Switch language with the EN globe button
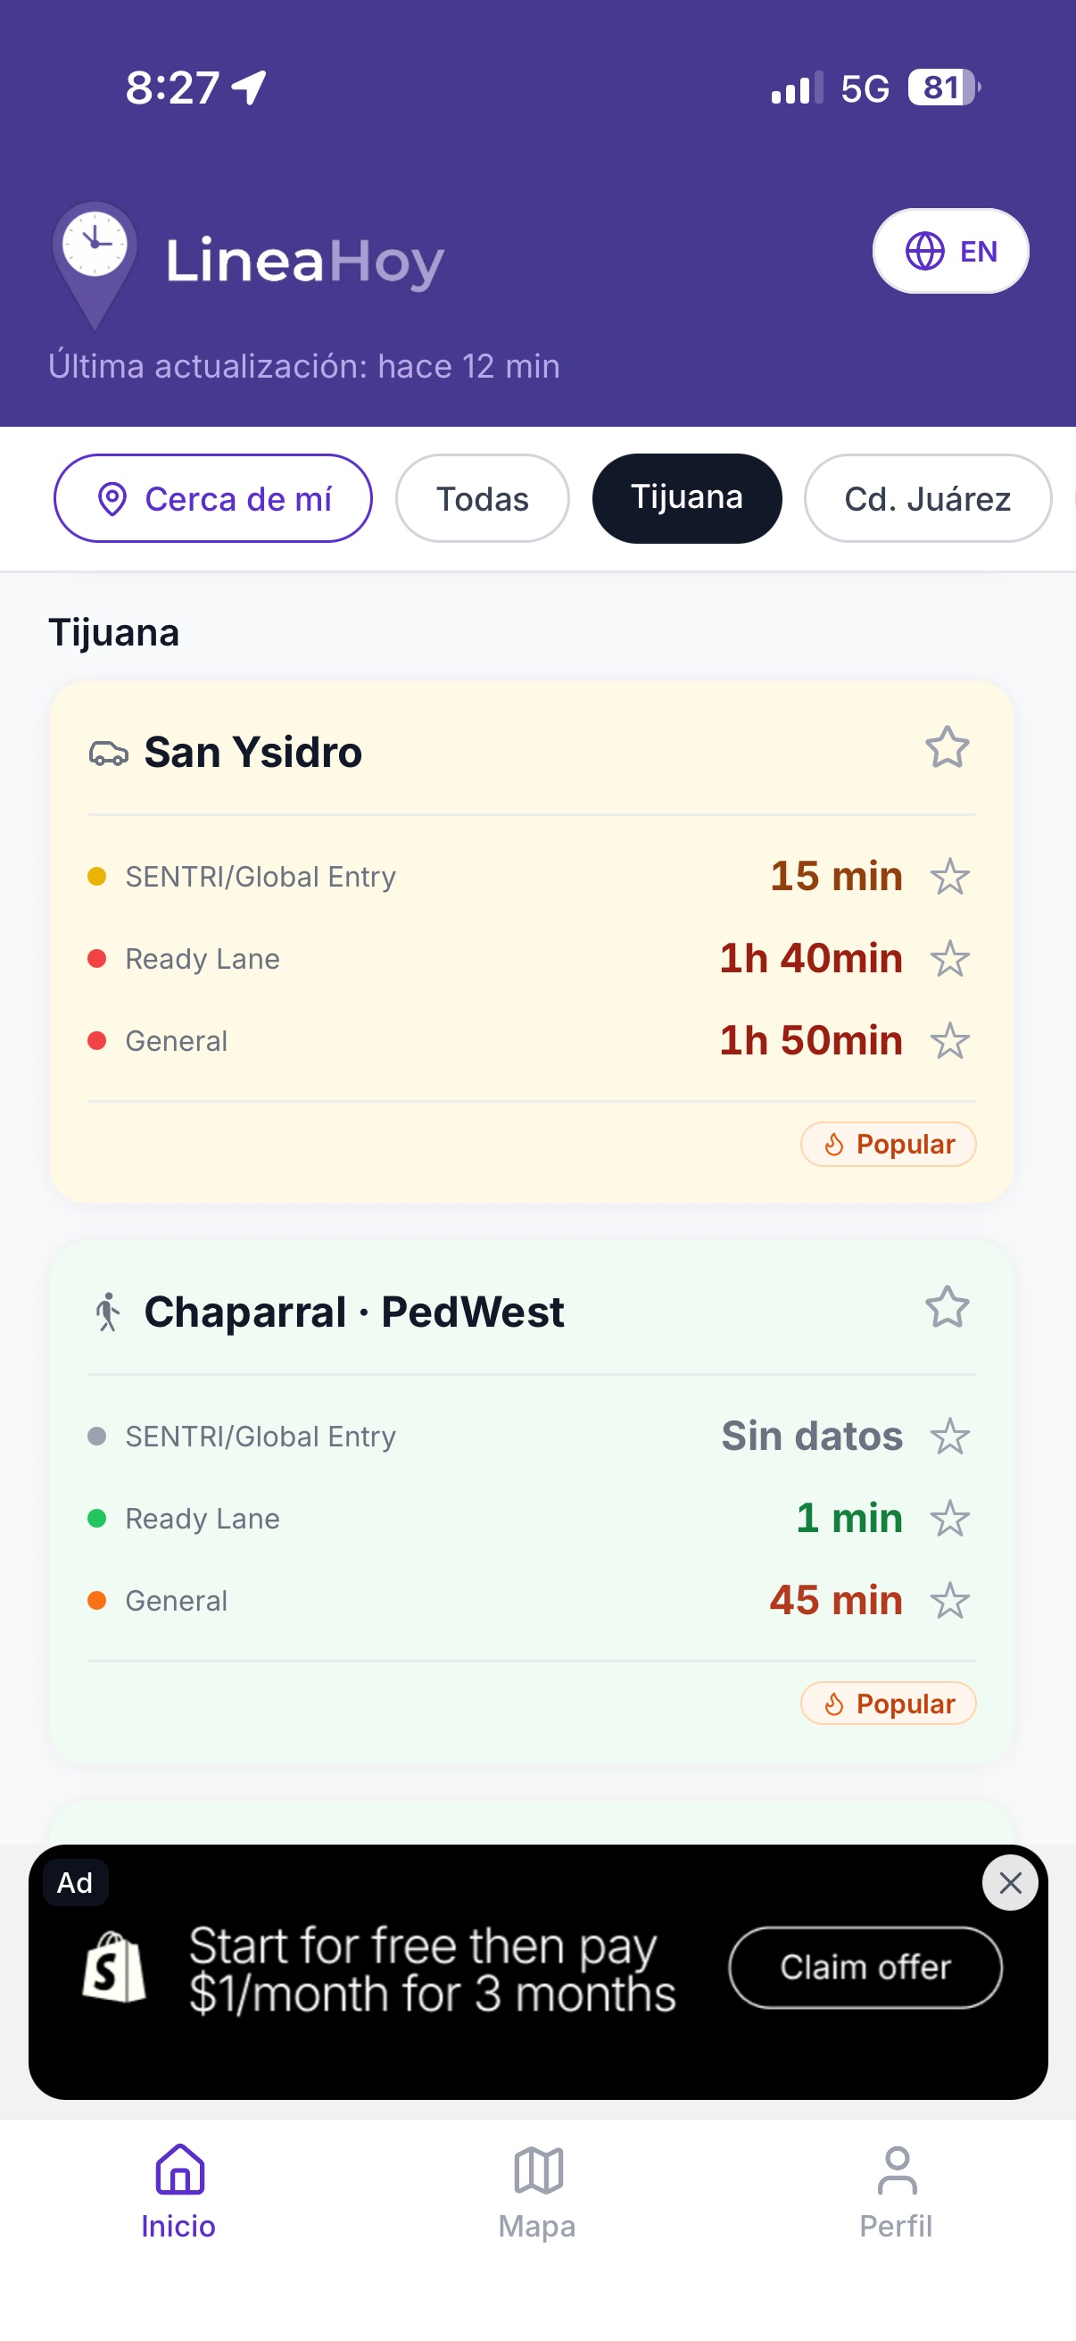 pyautogui.click(x=951, y=251)
